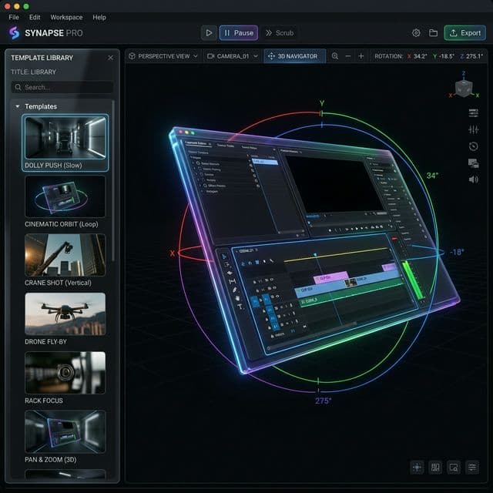
Task: Click the Y rotation value -18.5°
Action: coord(447,56)
